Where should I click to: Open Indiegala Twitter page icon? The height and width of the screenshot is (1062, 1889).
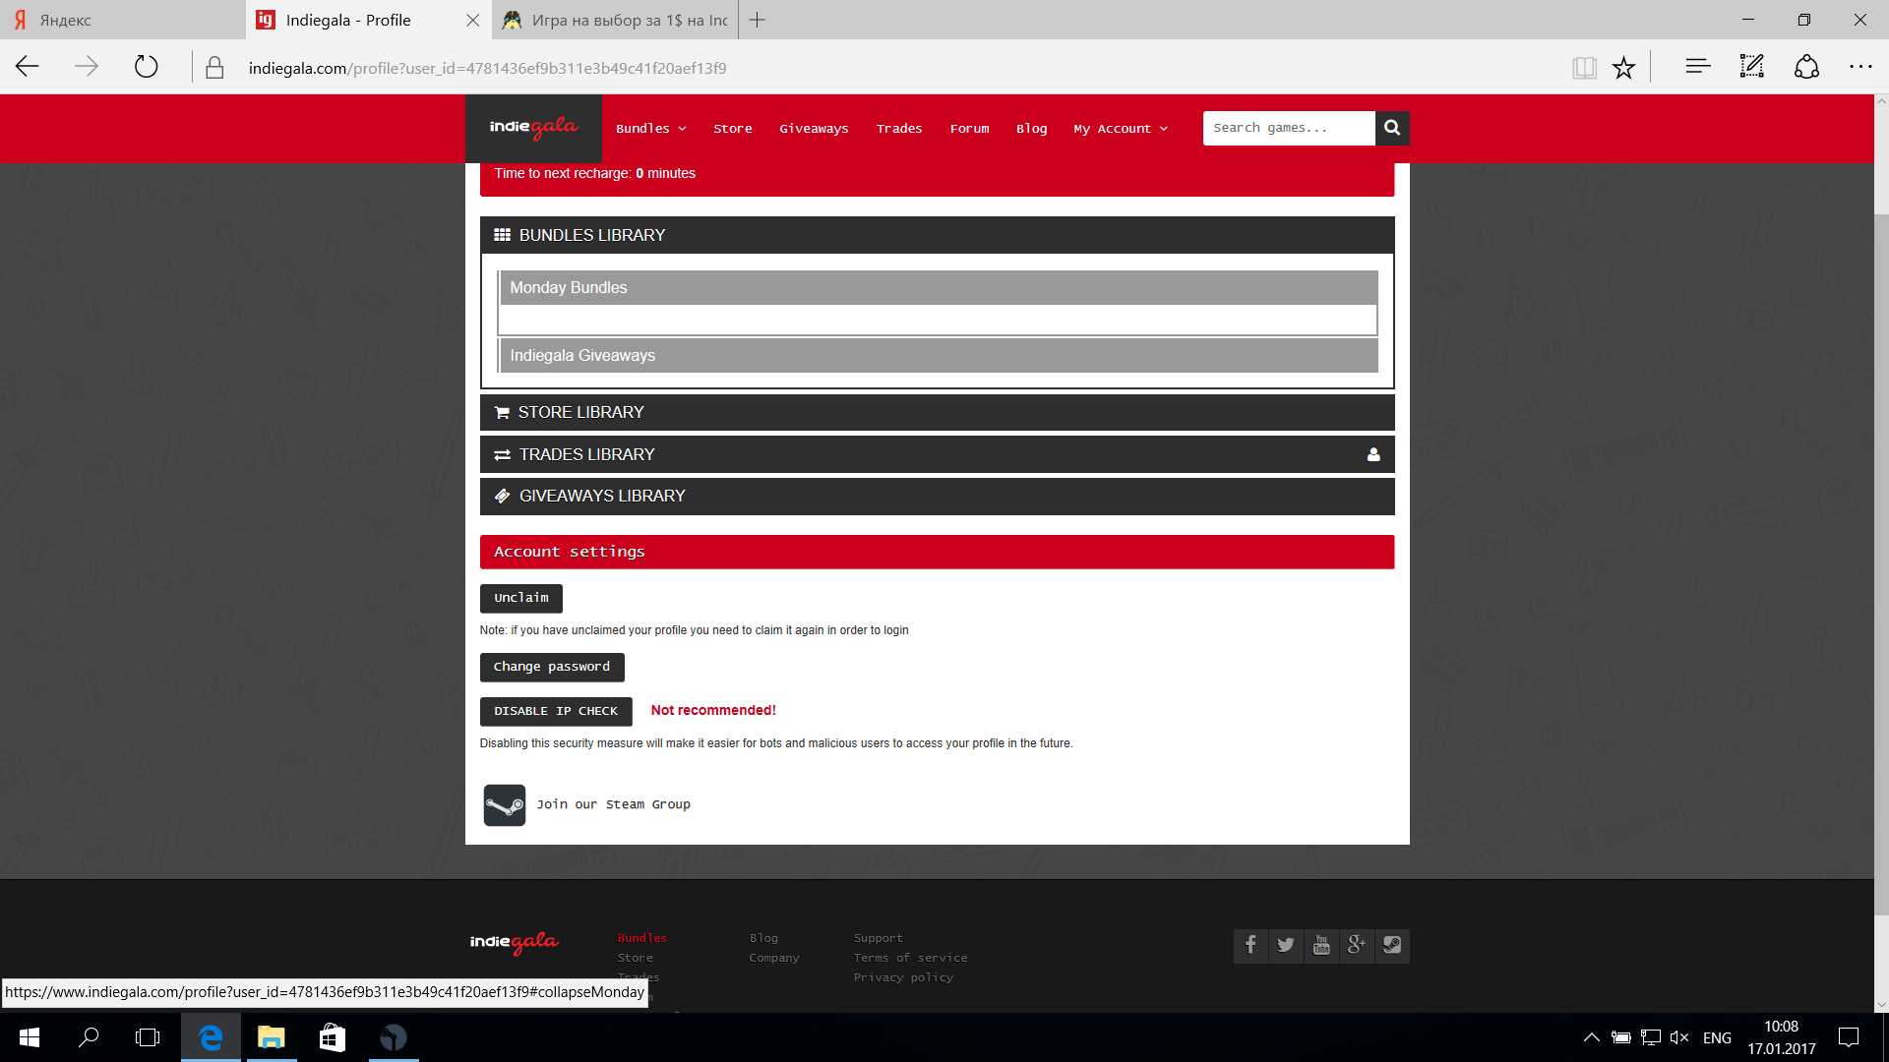1286,946
